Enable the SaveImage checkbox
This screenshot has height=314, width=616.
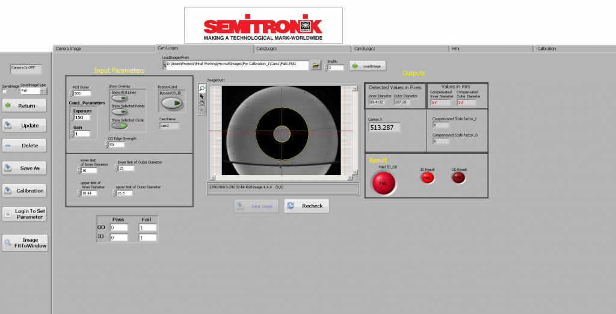click(x=5, y=91)
